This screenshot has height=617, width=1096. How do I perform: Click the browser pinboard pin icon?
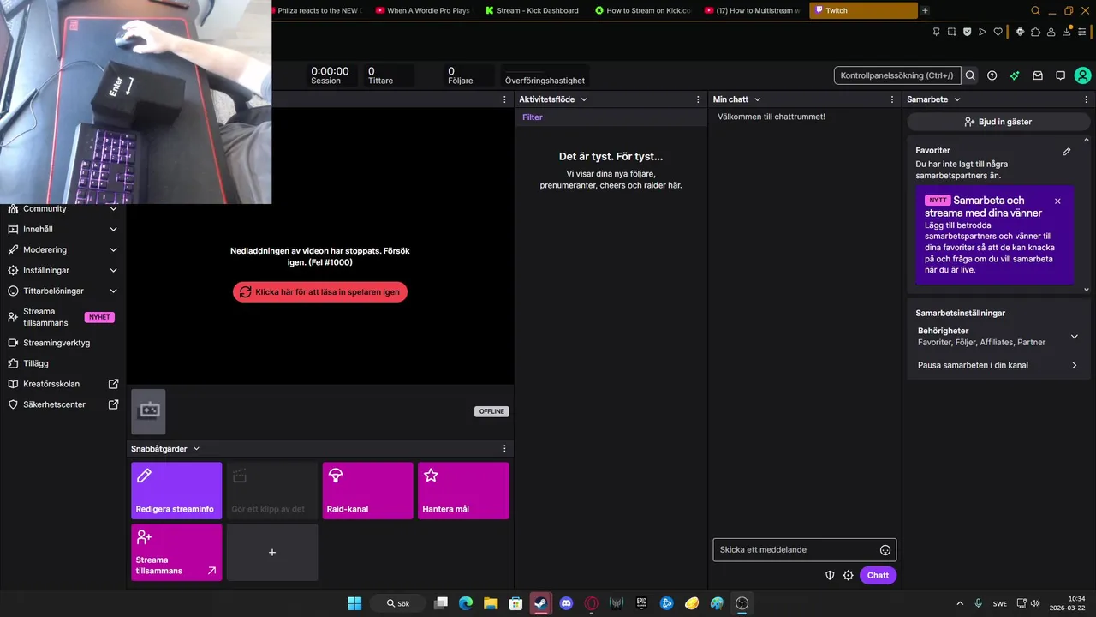(x=936, y=32)
